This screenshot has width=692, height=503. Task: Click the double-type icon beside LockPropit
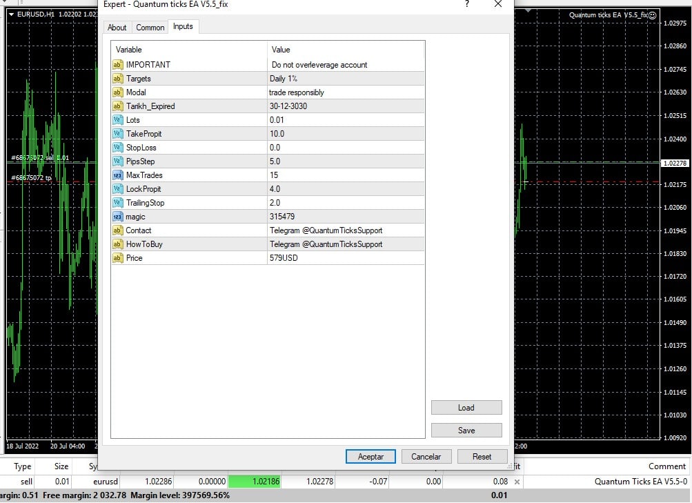pos(117,189)
